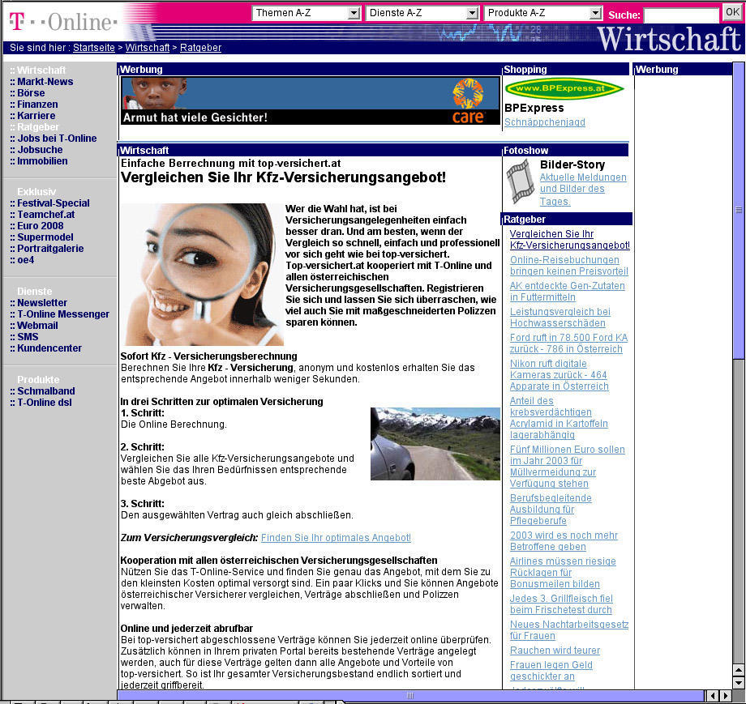Open the Bilder-Story film strip icon

[519, 181]
